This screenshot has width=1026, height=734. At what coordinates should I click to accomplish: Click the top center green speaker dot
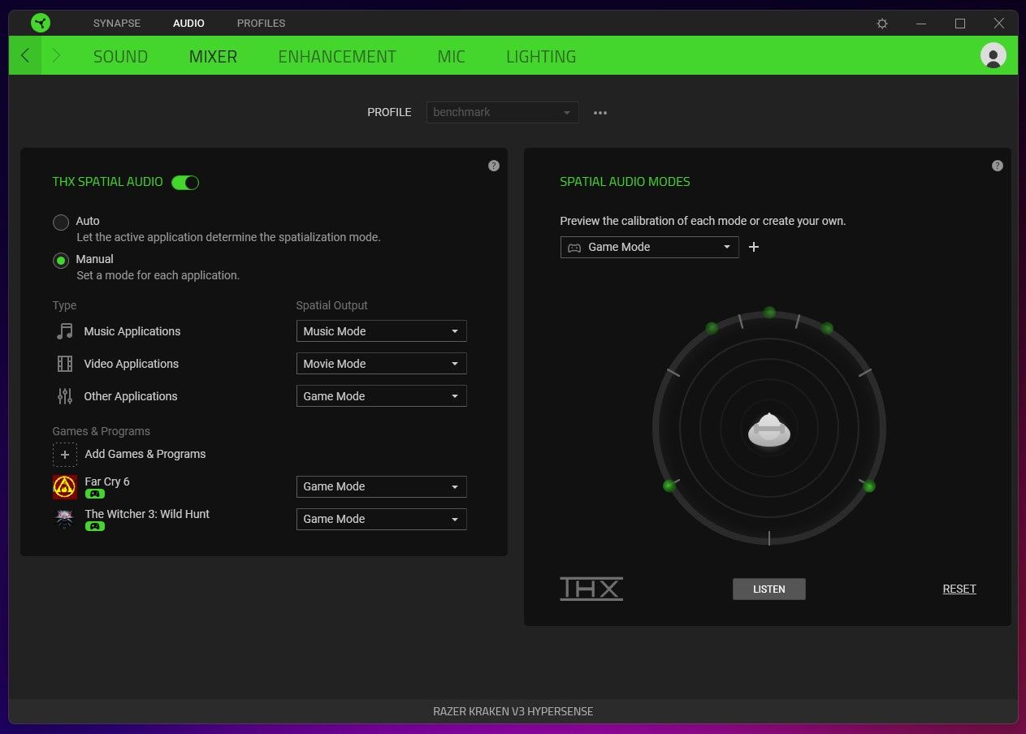(769, 312)
